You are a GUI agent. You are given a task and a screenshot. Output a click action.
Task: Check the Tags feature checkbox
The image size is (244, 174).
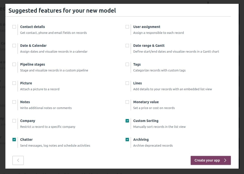[x=127, y=65]
